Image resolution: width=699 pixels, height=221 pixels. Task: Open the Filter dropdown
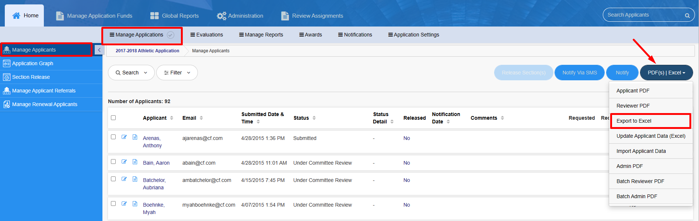tap(177, 73)
